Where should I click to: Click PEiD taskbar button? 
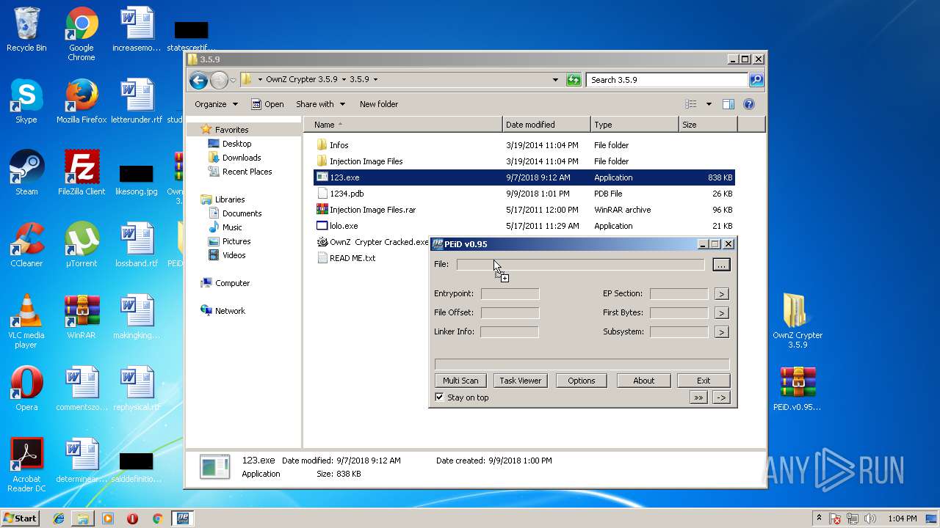coord(181,518)
